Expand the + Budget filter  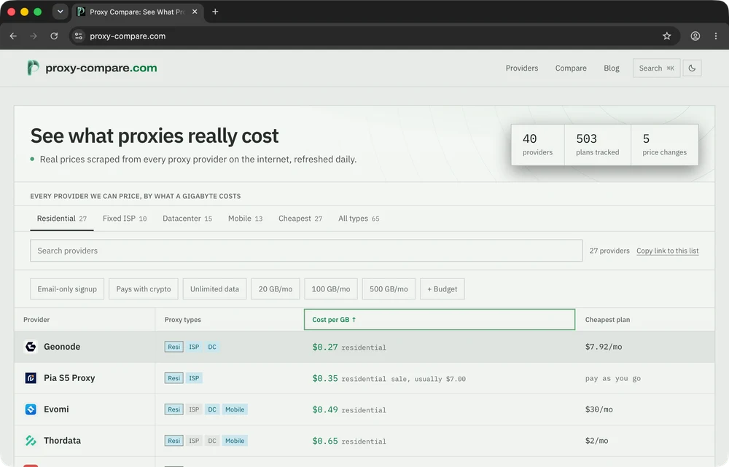443,289
